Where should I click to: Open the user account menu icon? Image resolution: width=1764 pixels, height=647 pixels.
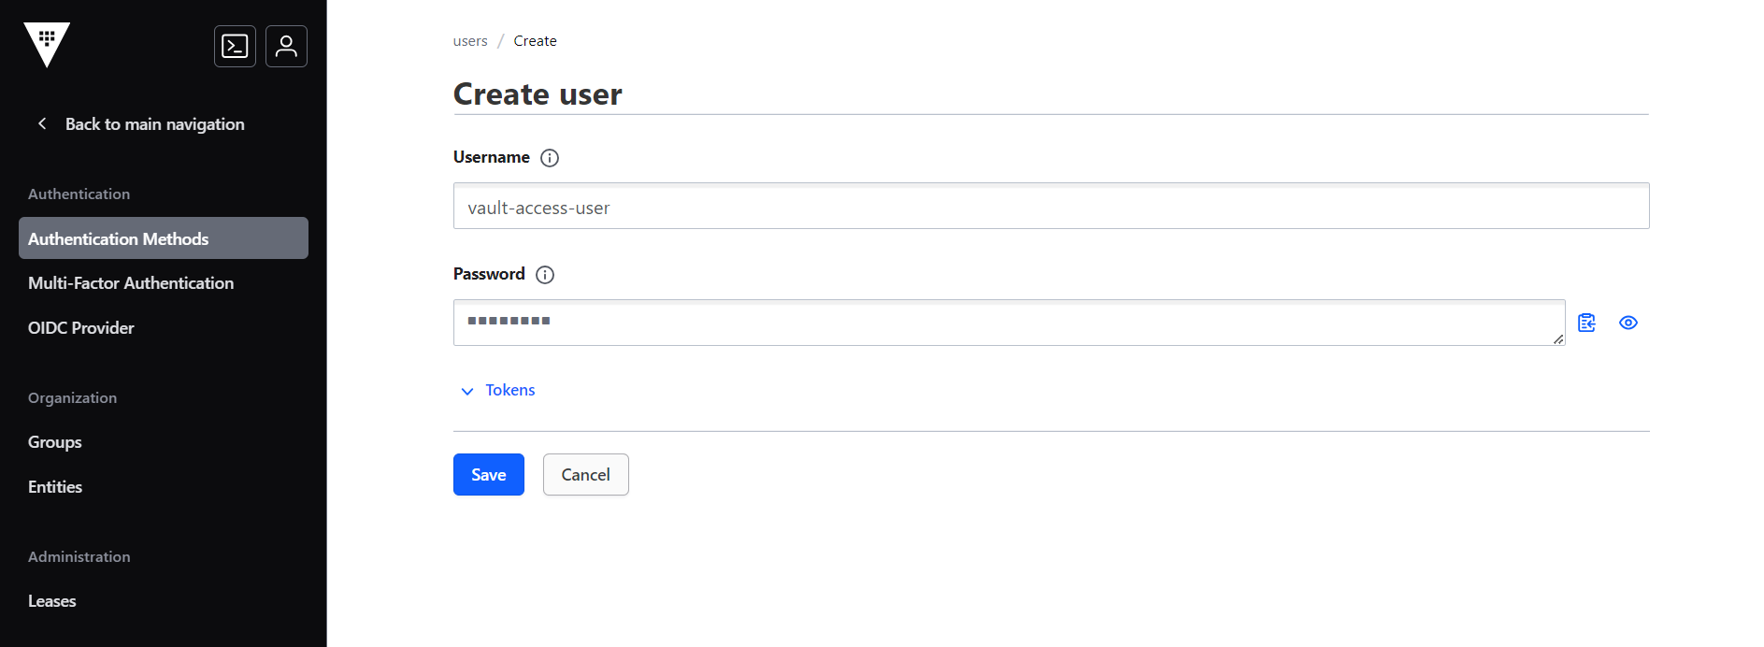pos(286,46)
